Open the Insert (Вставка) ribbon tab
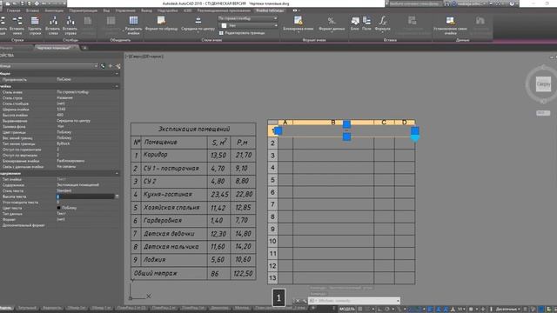The height and width of the screenshot is (313, 557). [x=32, y=10]
